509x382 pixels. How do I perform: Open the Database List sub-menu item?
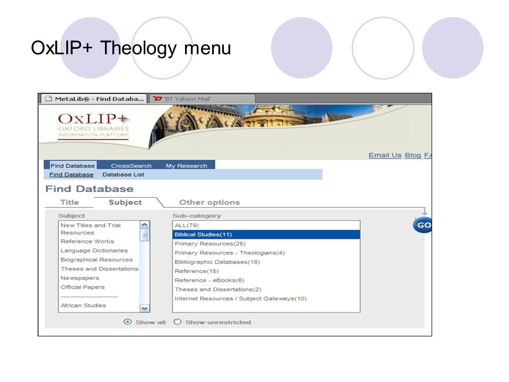[x=124, y=175]
